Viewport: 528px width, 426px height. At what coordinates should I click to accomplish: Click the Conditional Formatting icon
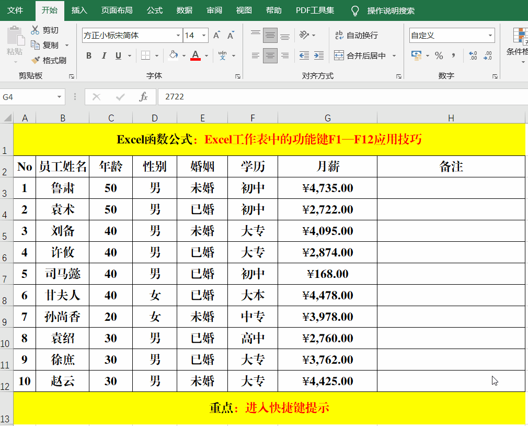[520, 37]
